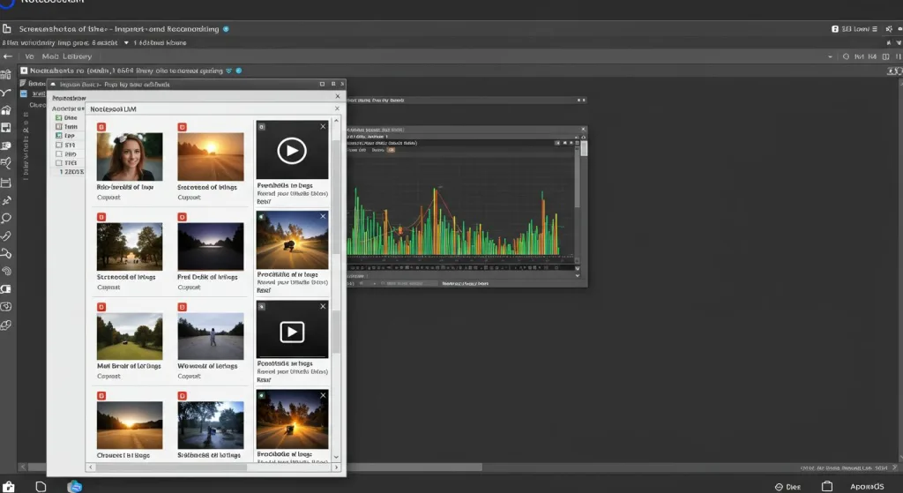This screenshot has height=493, width=903.
Task: Click the main window's bottom scroll-left arrow
Action: click(x=22, y=467)
